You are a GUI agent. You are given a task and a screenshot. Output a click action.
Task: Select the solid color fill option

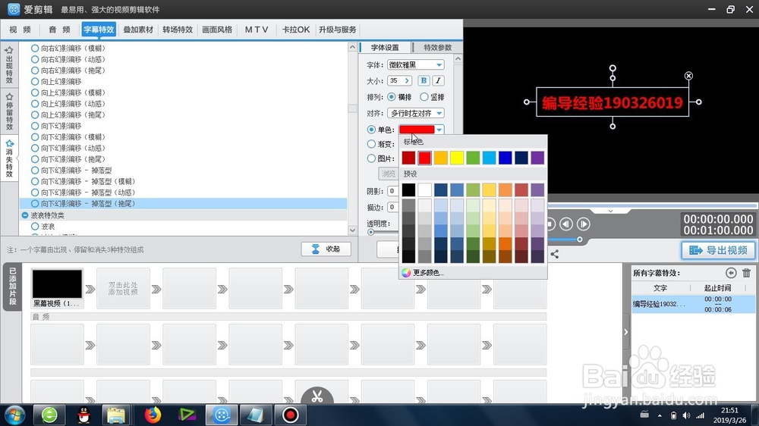(x=371, y=130)
